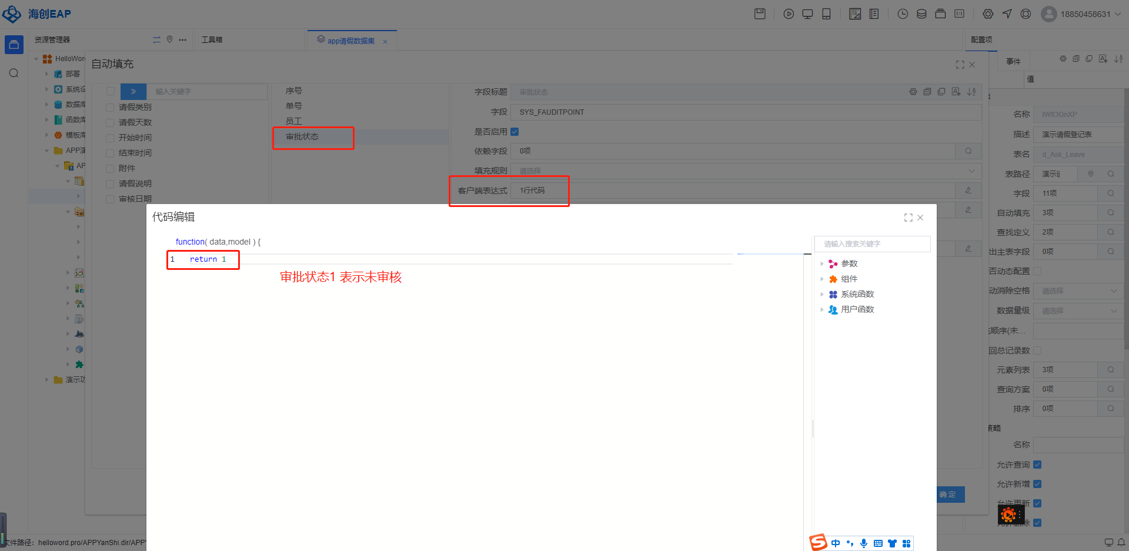Click the Sogou microphone voice input icon
The width and height of the screenshot is (1129, 551).
[x=863, y=543]
